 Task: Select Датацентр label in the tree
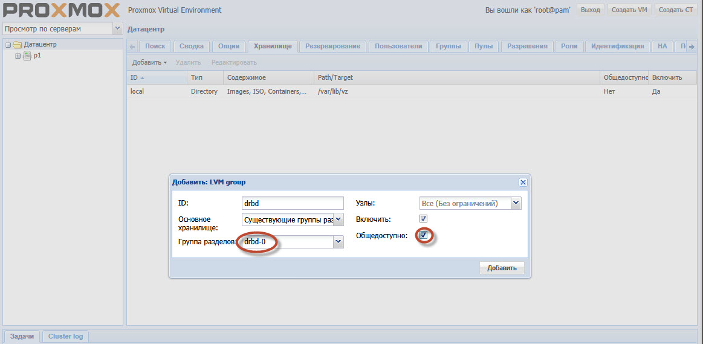(40, 44)
